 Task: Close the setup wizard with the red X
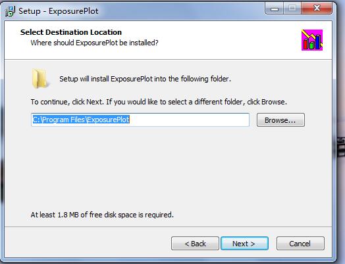pyautogui.click(x=317, y=9)
